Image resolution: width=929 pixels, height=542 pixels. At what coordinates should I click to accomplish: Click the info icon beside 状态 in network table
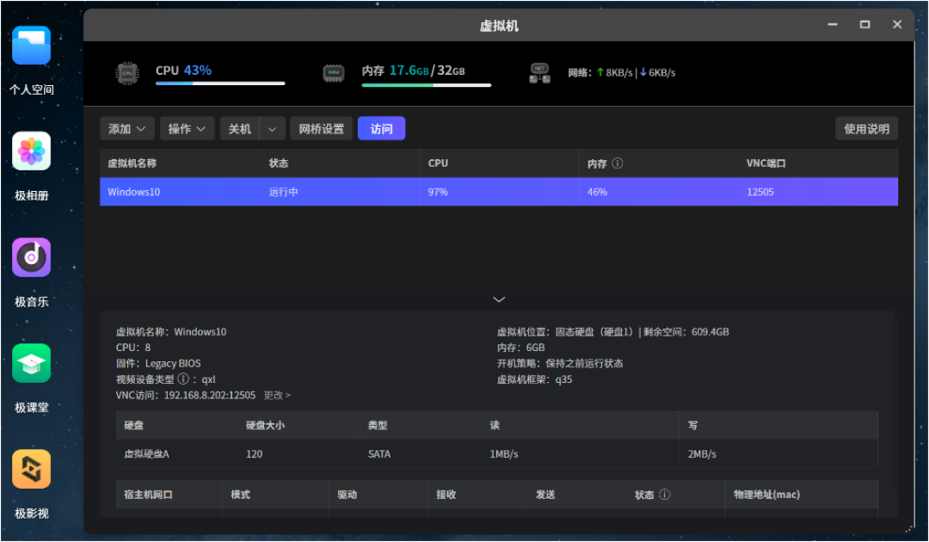(665, 494)
